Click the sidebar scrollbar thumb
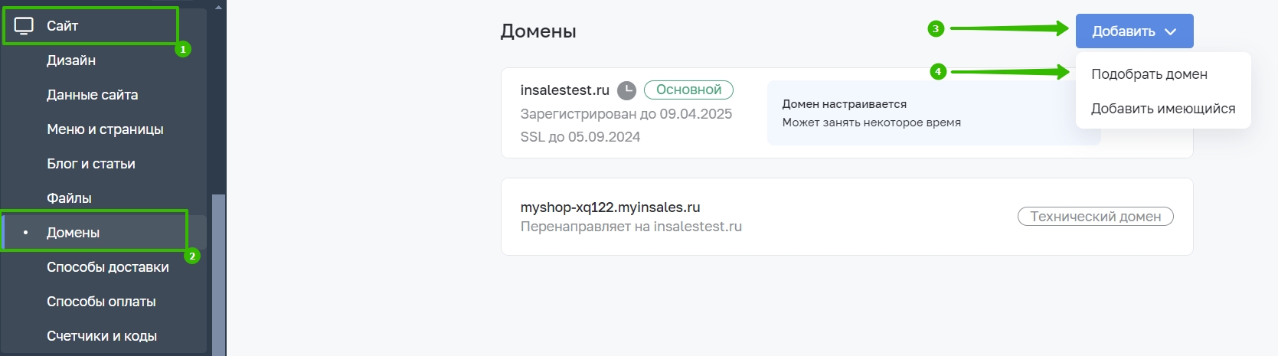This screenshot has width=1278, height=356. (x=218, y=274)
